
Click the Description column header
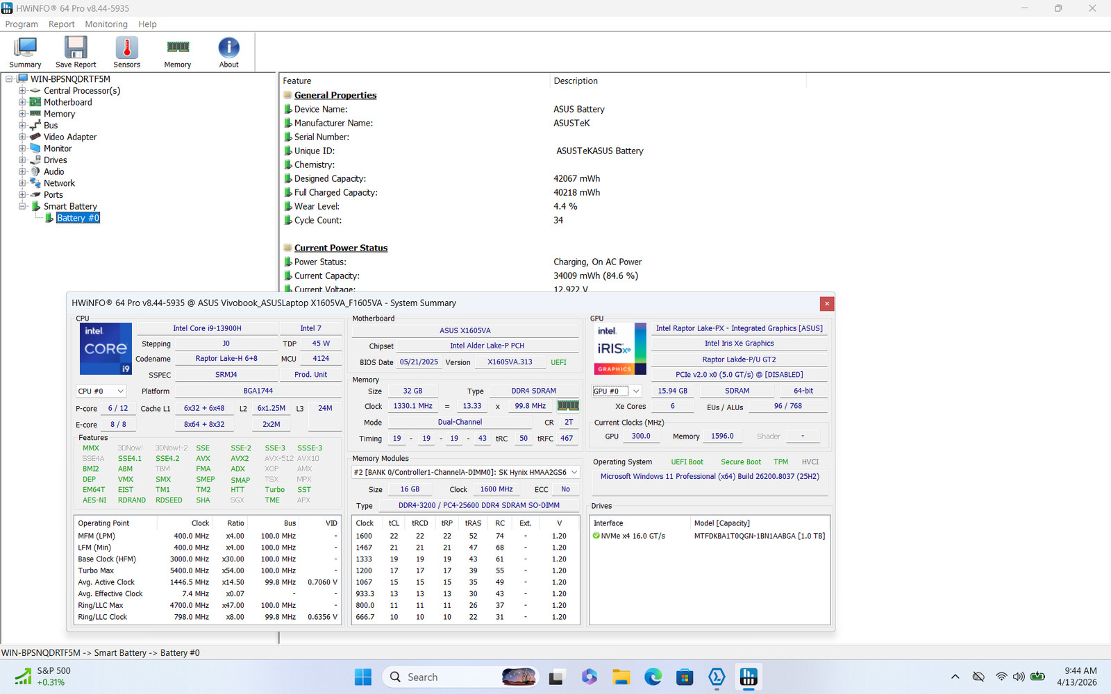click(x=678, y=81)
